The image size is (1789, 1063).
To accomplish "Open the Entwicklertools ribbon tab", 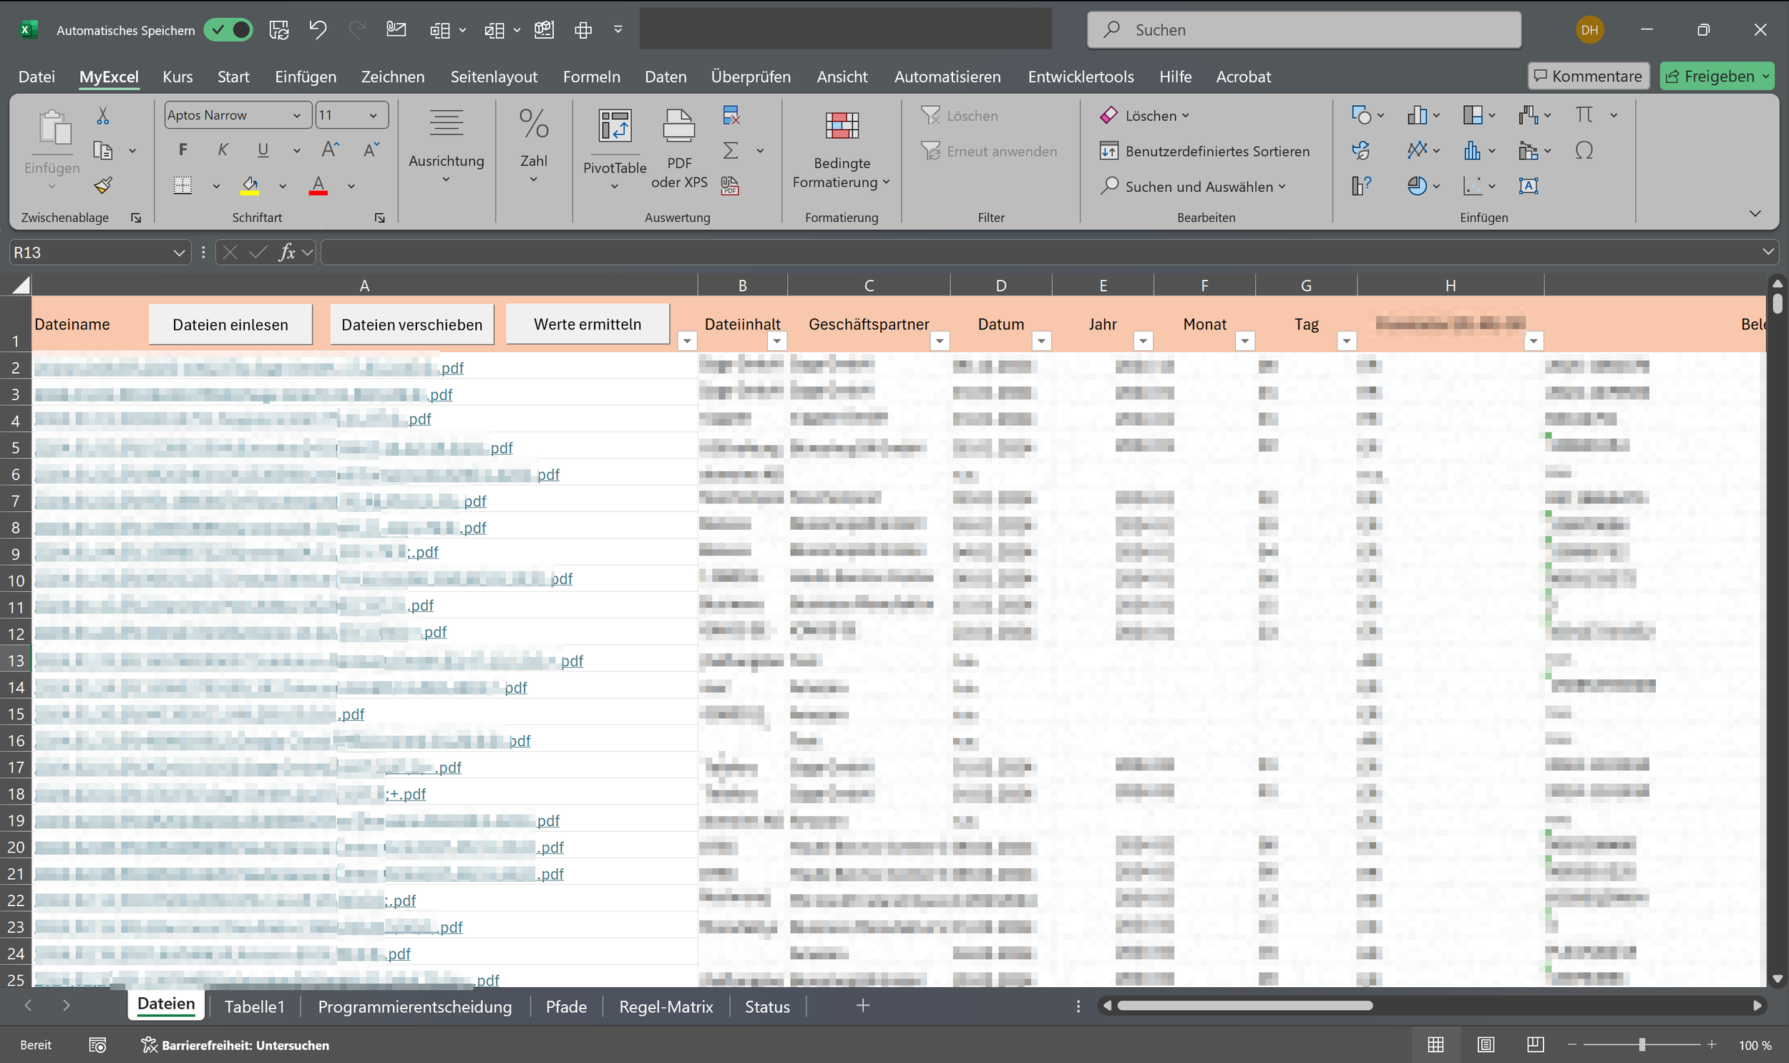I will [1081, 77].
